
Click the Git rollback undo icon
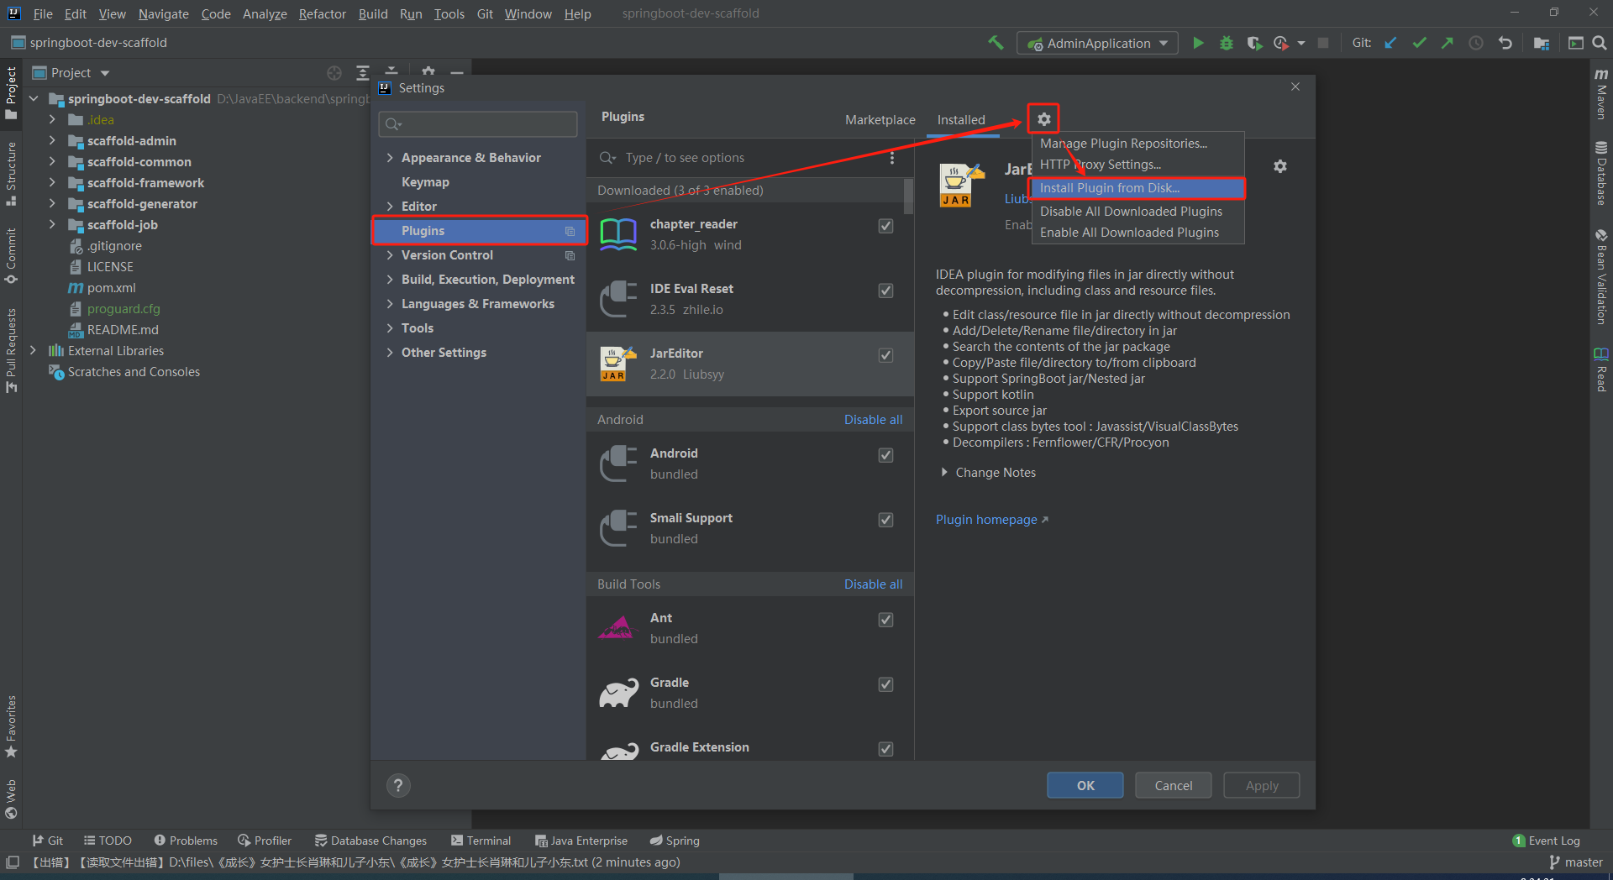[1505, 43]
